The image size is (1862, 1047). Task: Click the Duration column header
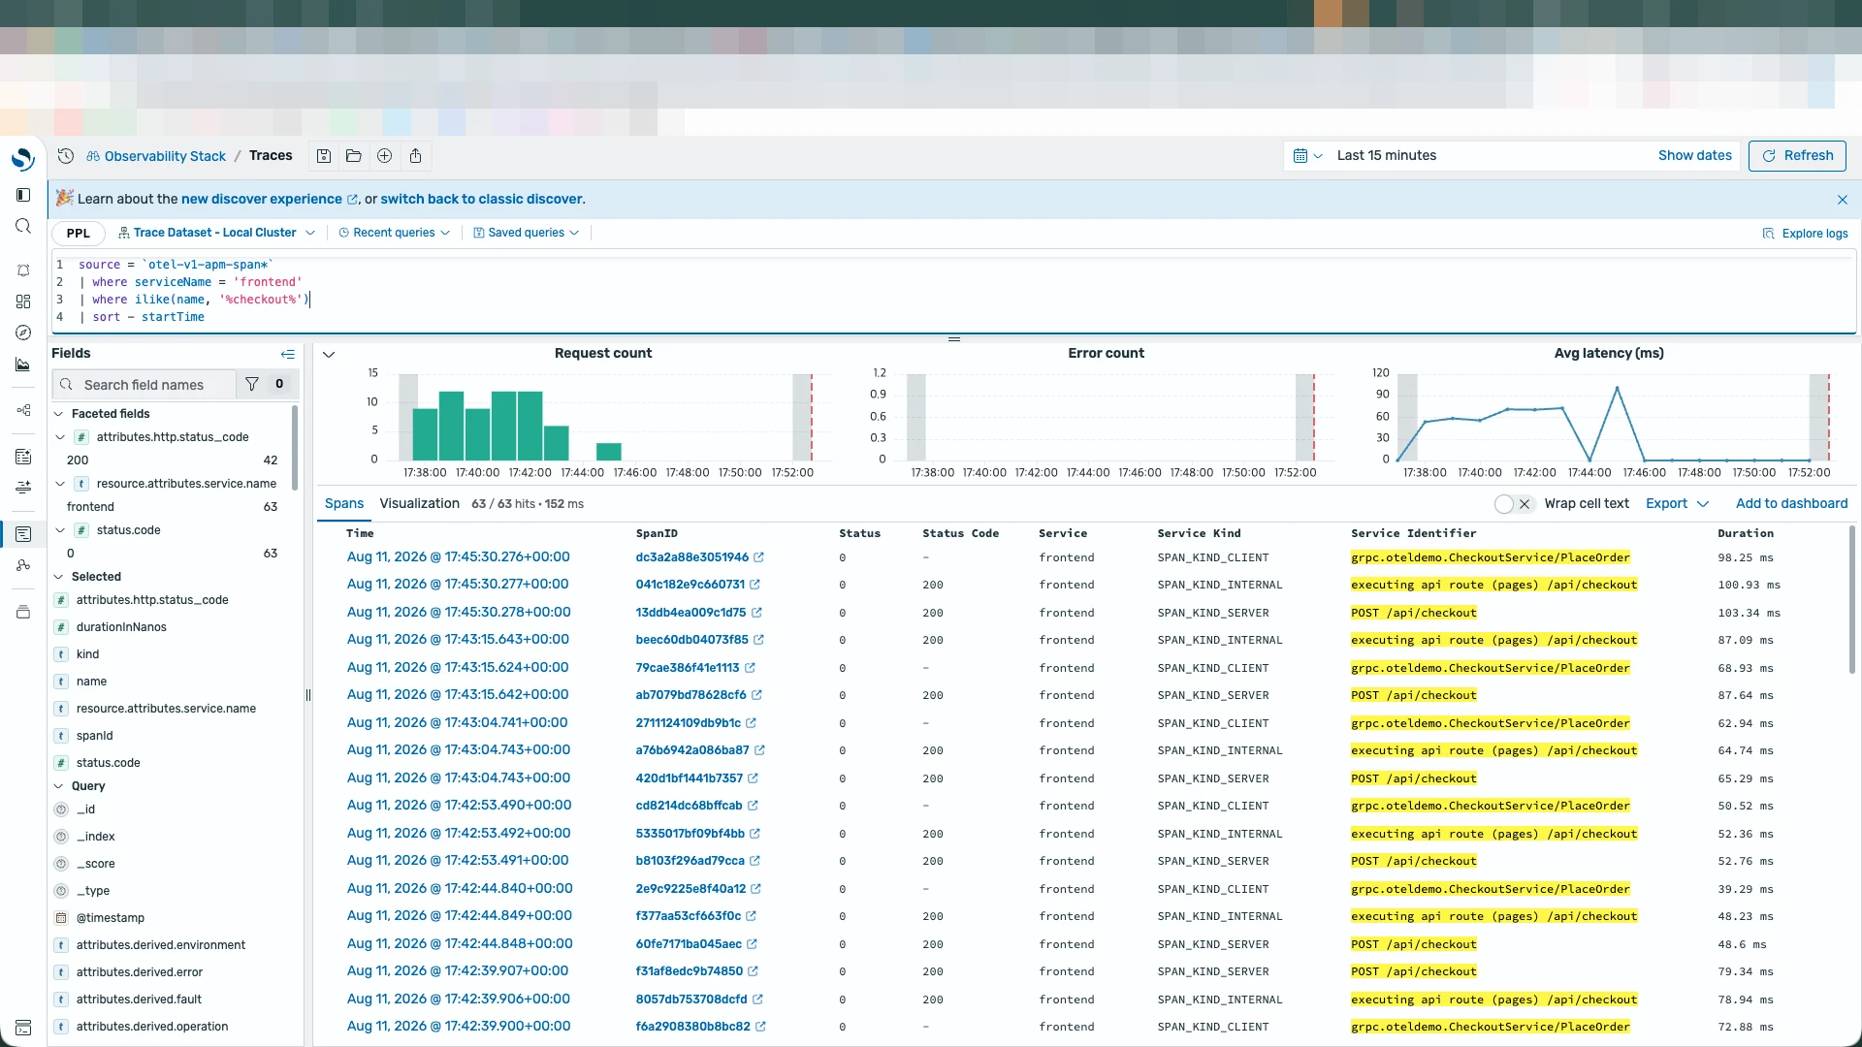(x=1746, y=533)
